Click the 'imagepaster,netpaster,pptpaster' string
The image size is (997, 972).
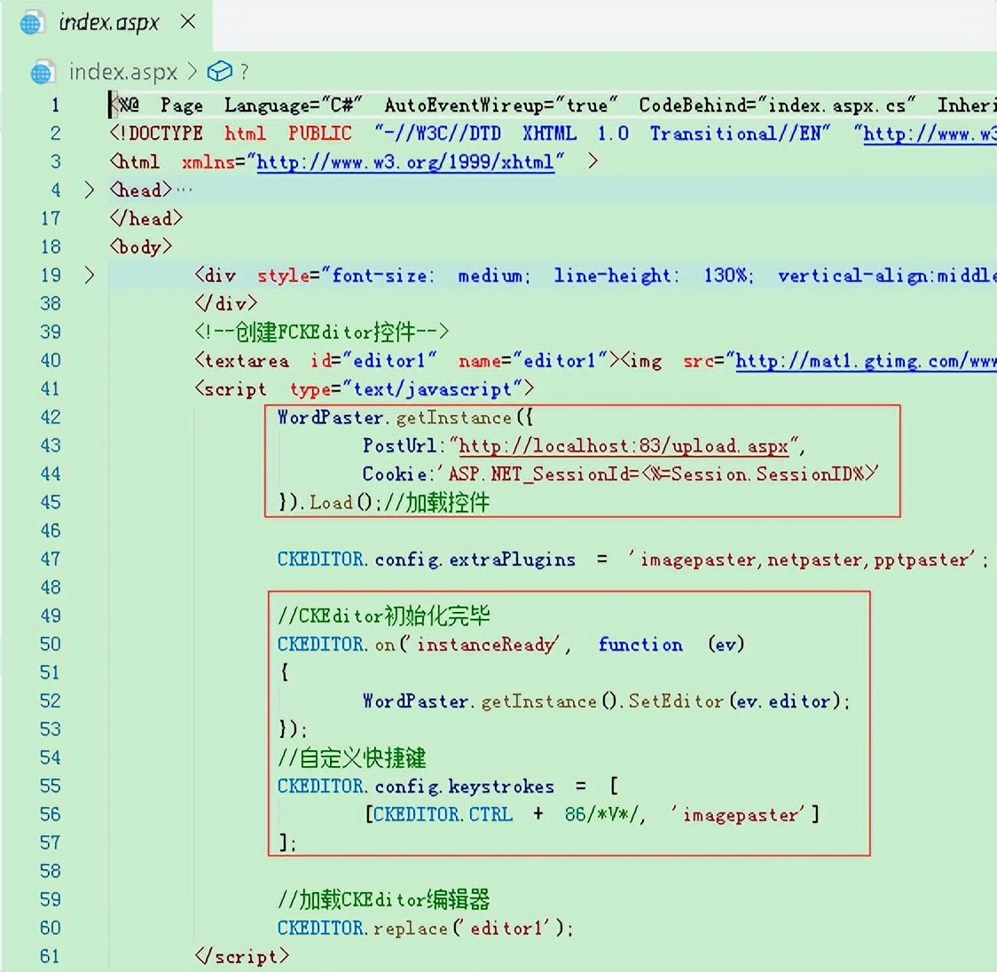[x=801, y=560]
